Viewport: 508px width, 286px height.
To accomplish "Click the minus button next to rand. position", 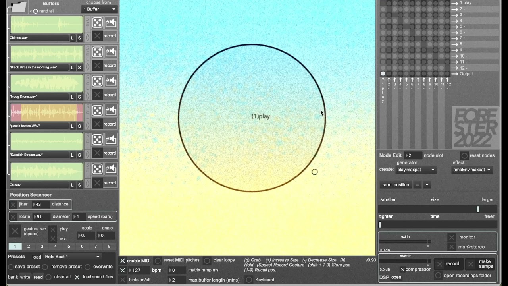I will pyautogui.click(x=417, y=185).
